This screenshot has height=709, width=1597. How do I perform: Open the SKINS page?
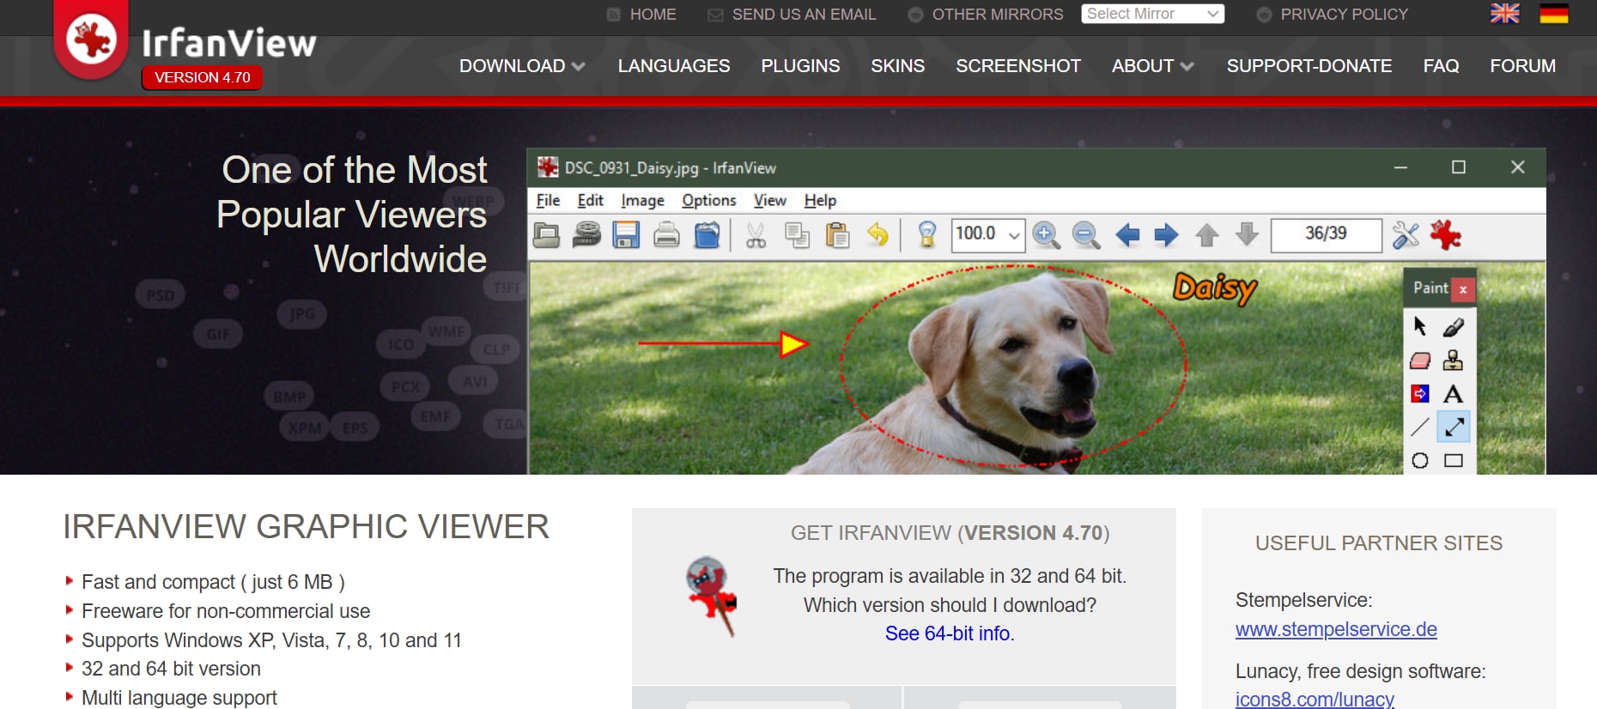pyautogui.click(x=898, y=66)
